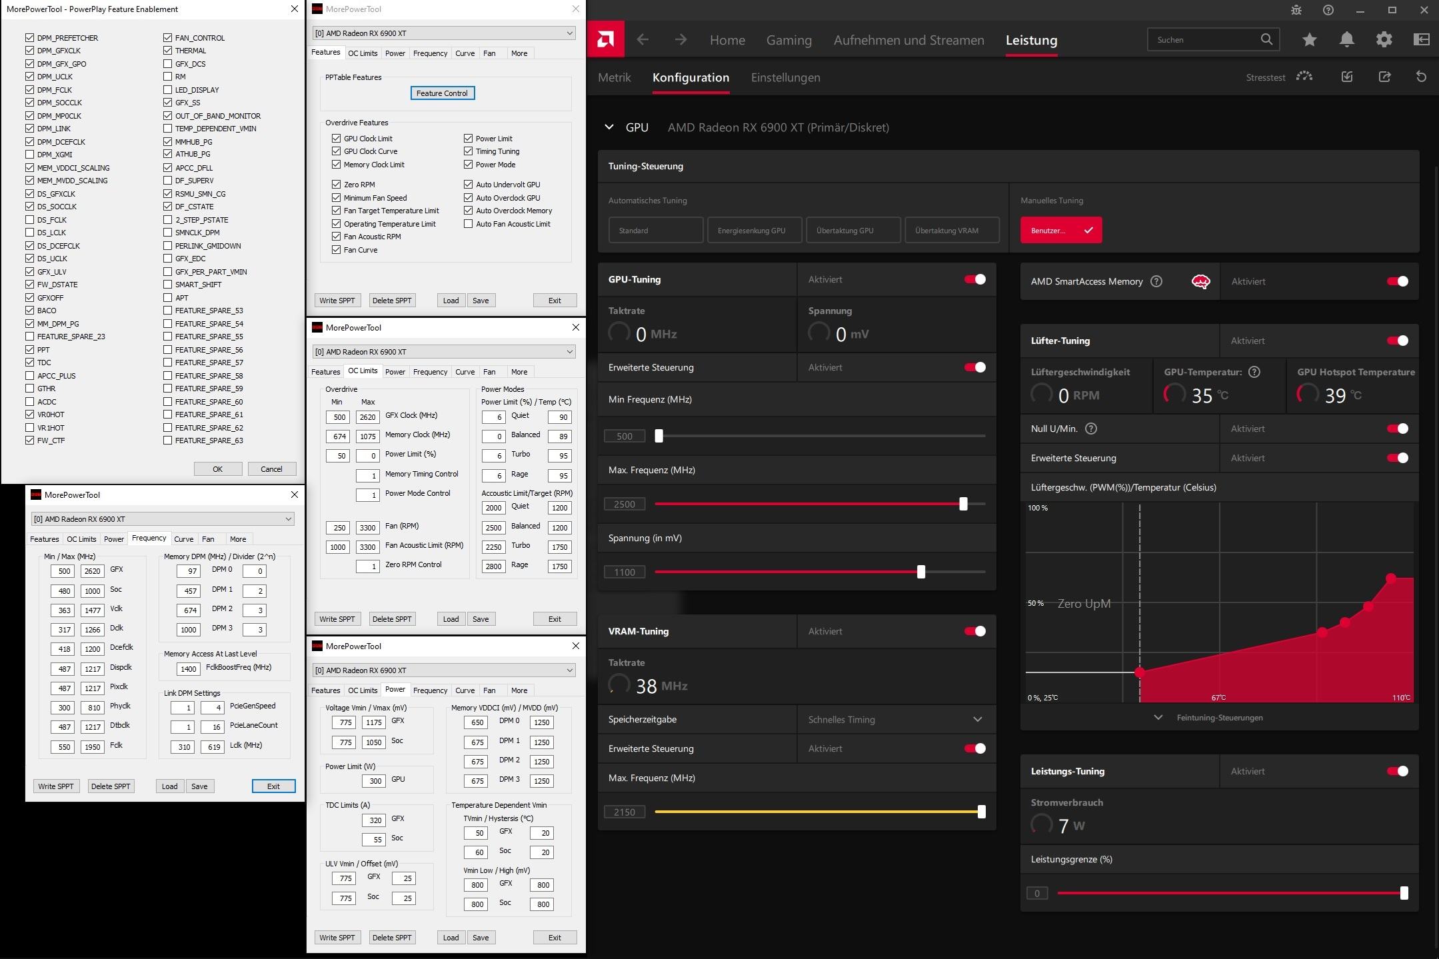1439x959 pixels.
Task: Click the Min Frequenz value box 500
Action: coord(625,437)
